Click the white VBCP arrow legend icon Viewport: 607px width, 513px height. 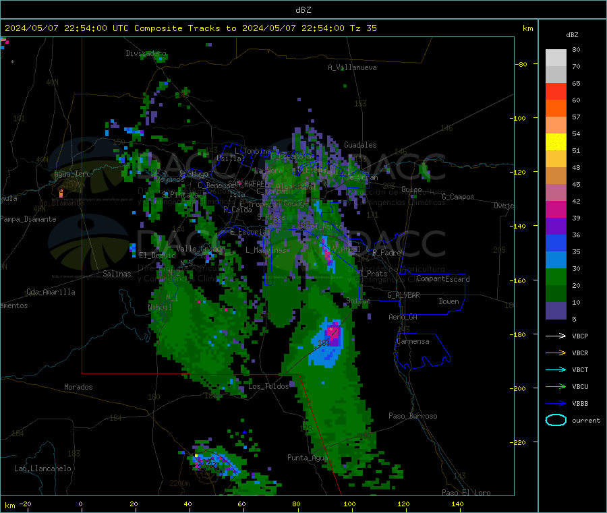pyautogui.click(x=556, y=336)
